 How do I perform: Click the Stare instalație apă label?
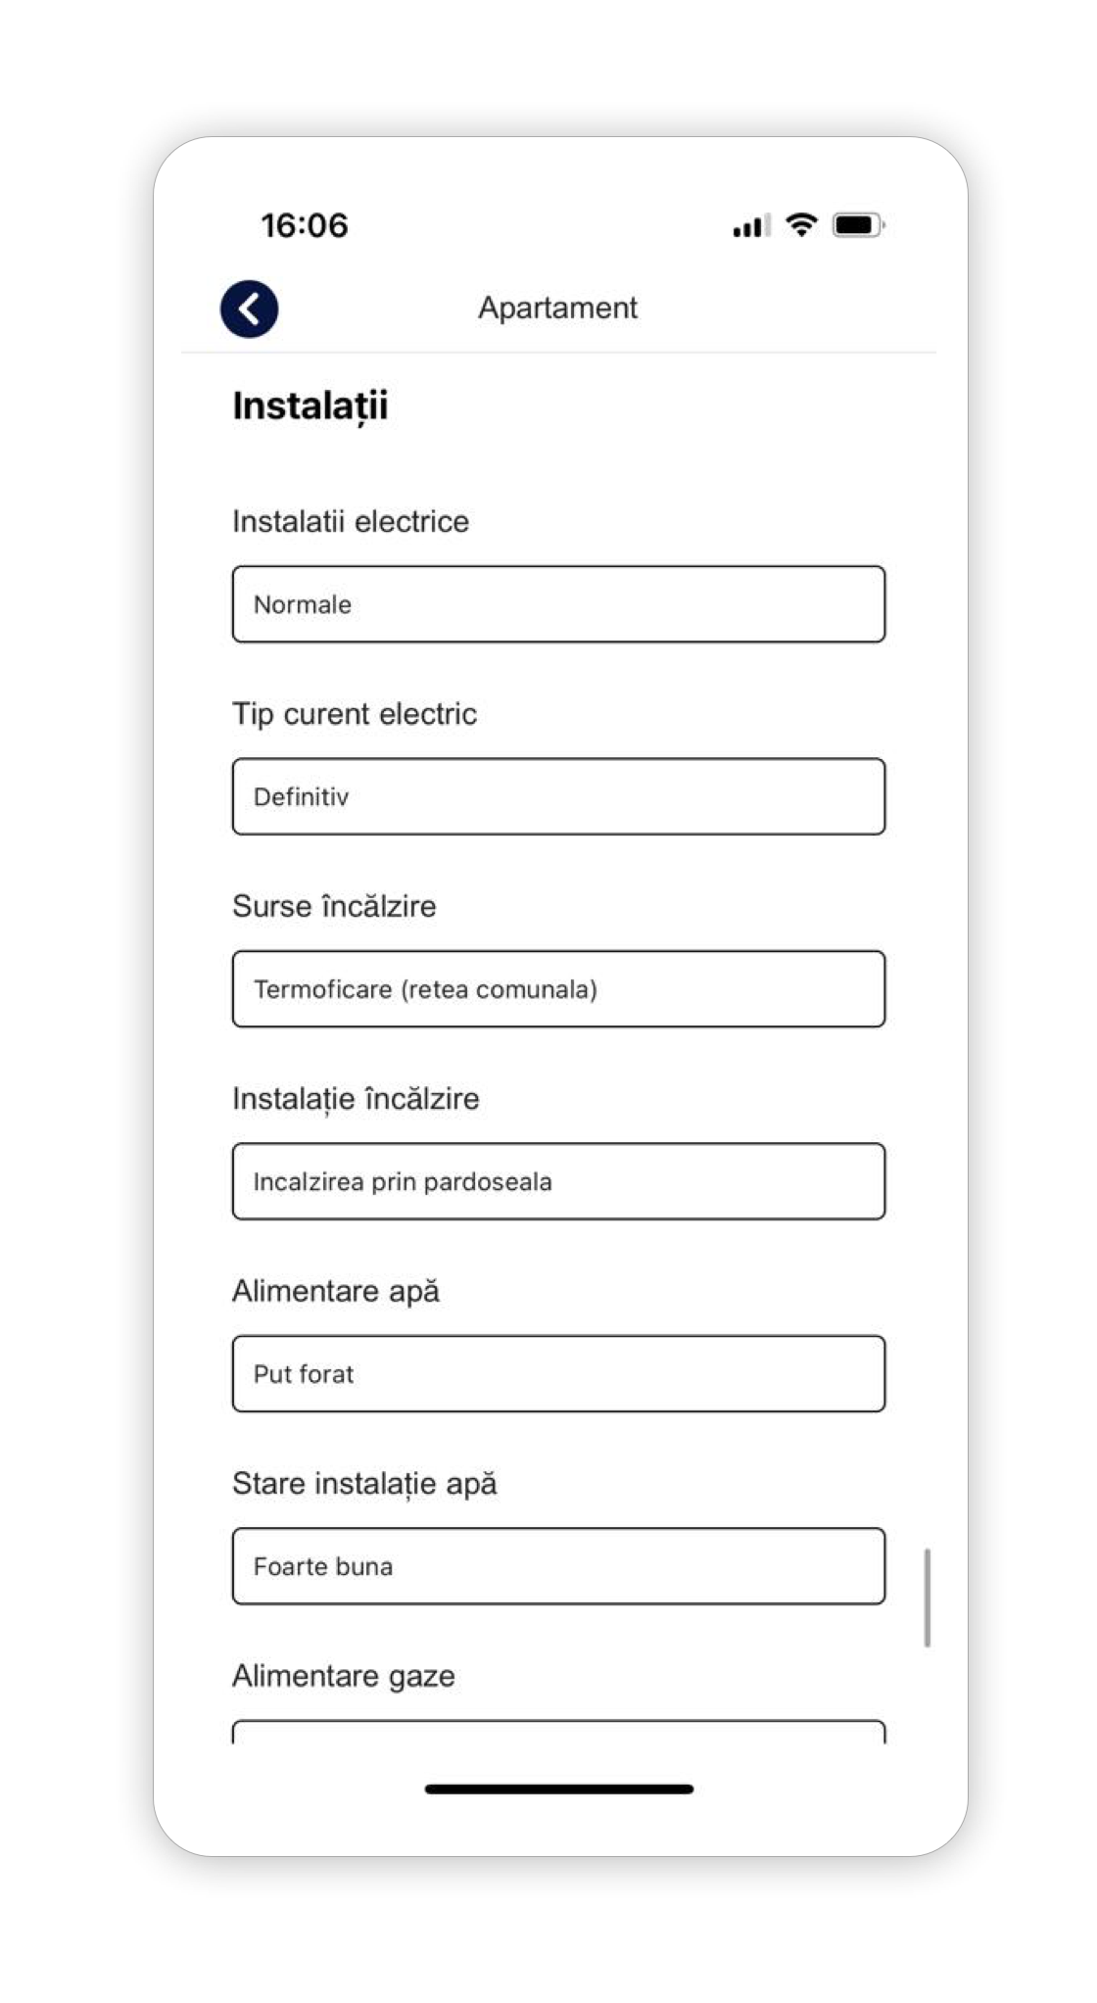[364, 1484]
